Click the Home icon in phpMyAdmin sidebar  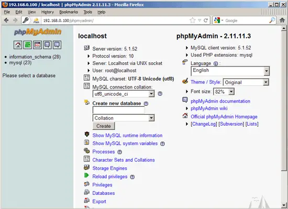point(18,45)
